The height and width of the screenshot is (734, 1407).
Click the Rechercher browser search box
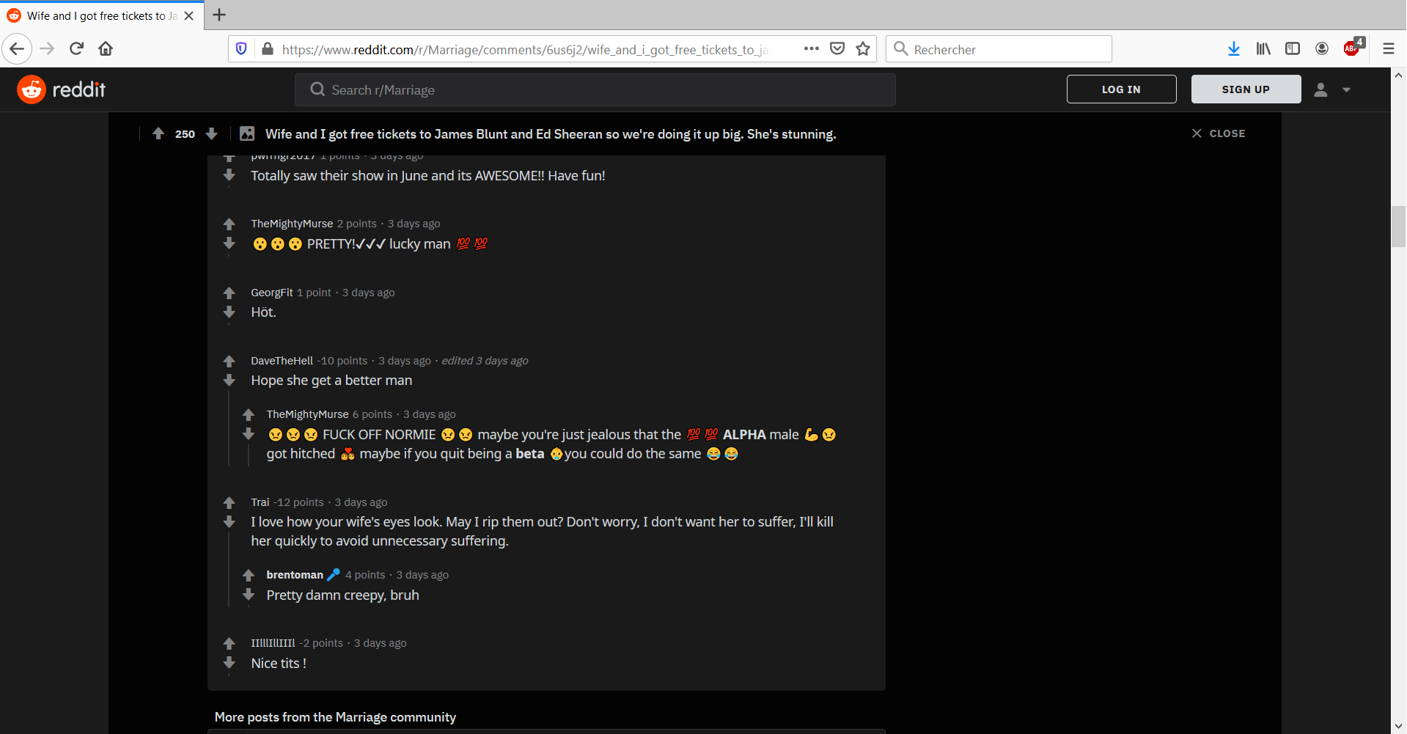pyautogui.click(x=999, y=49)
